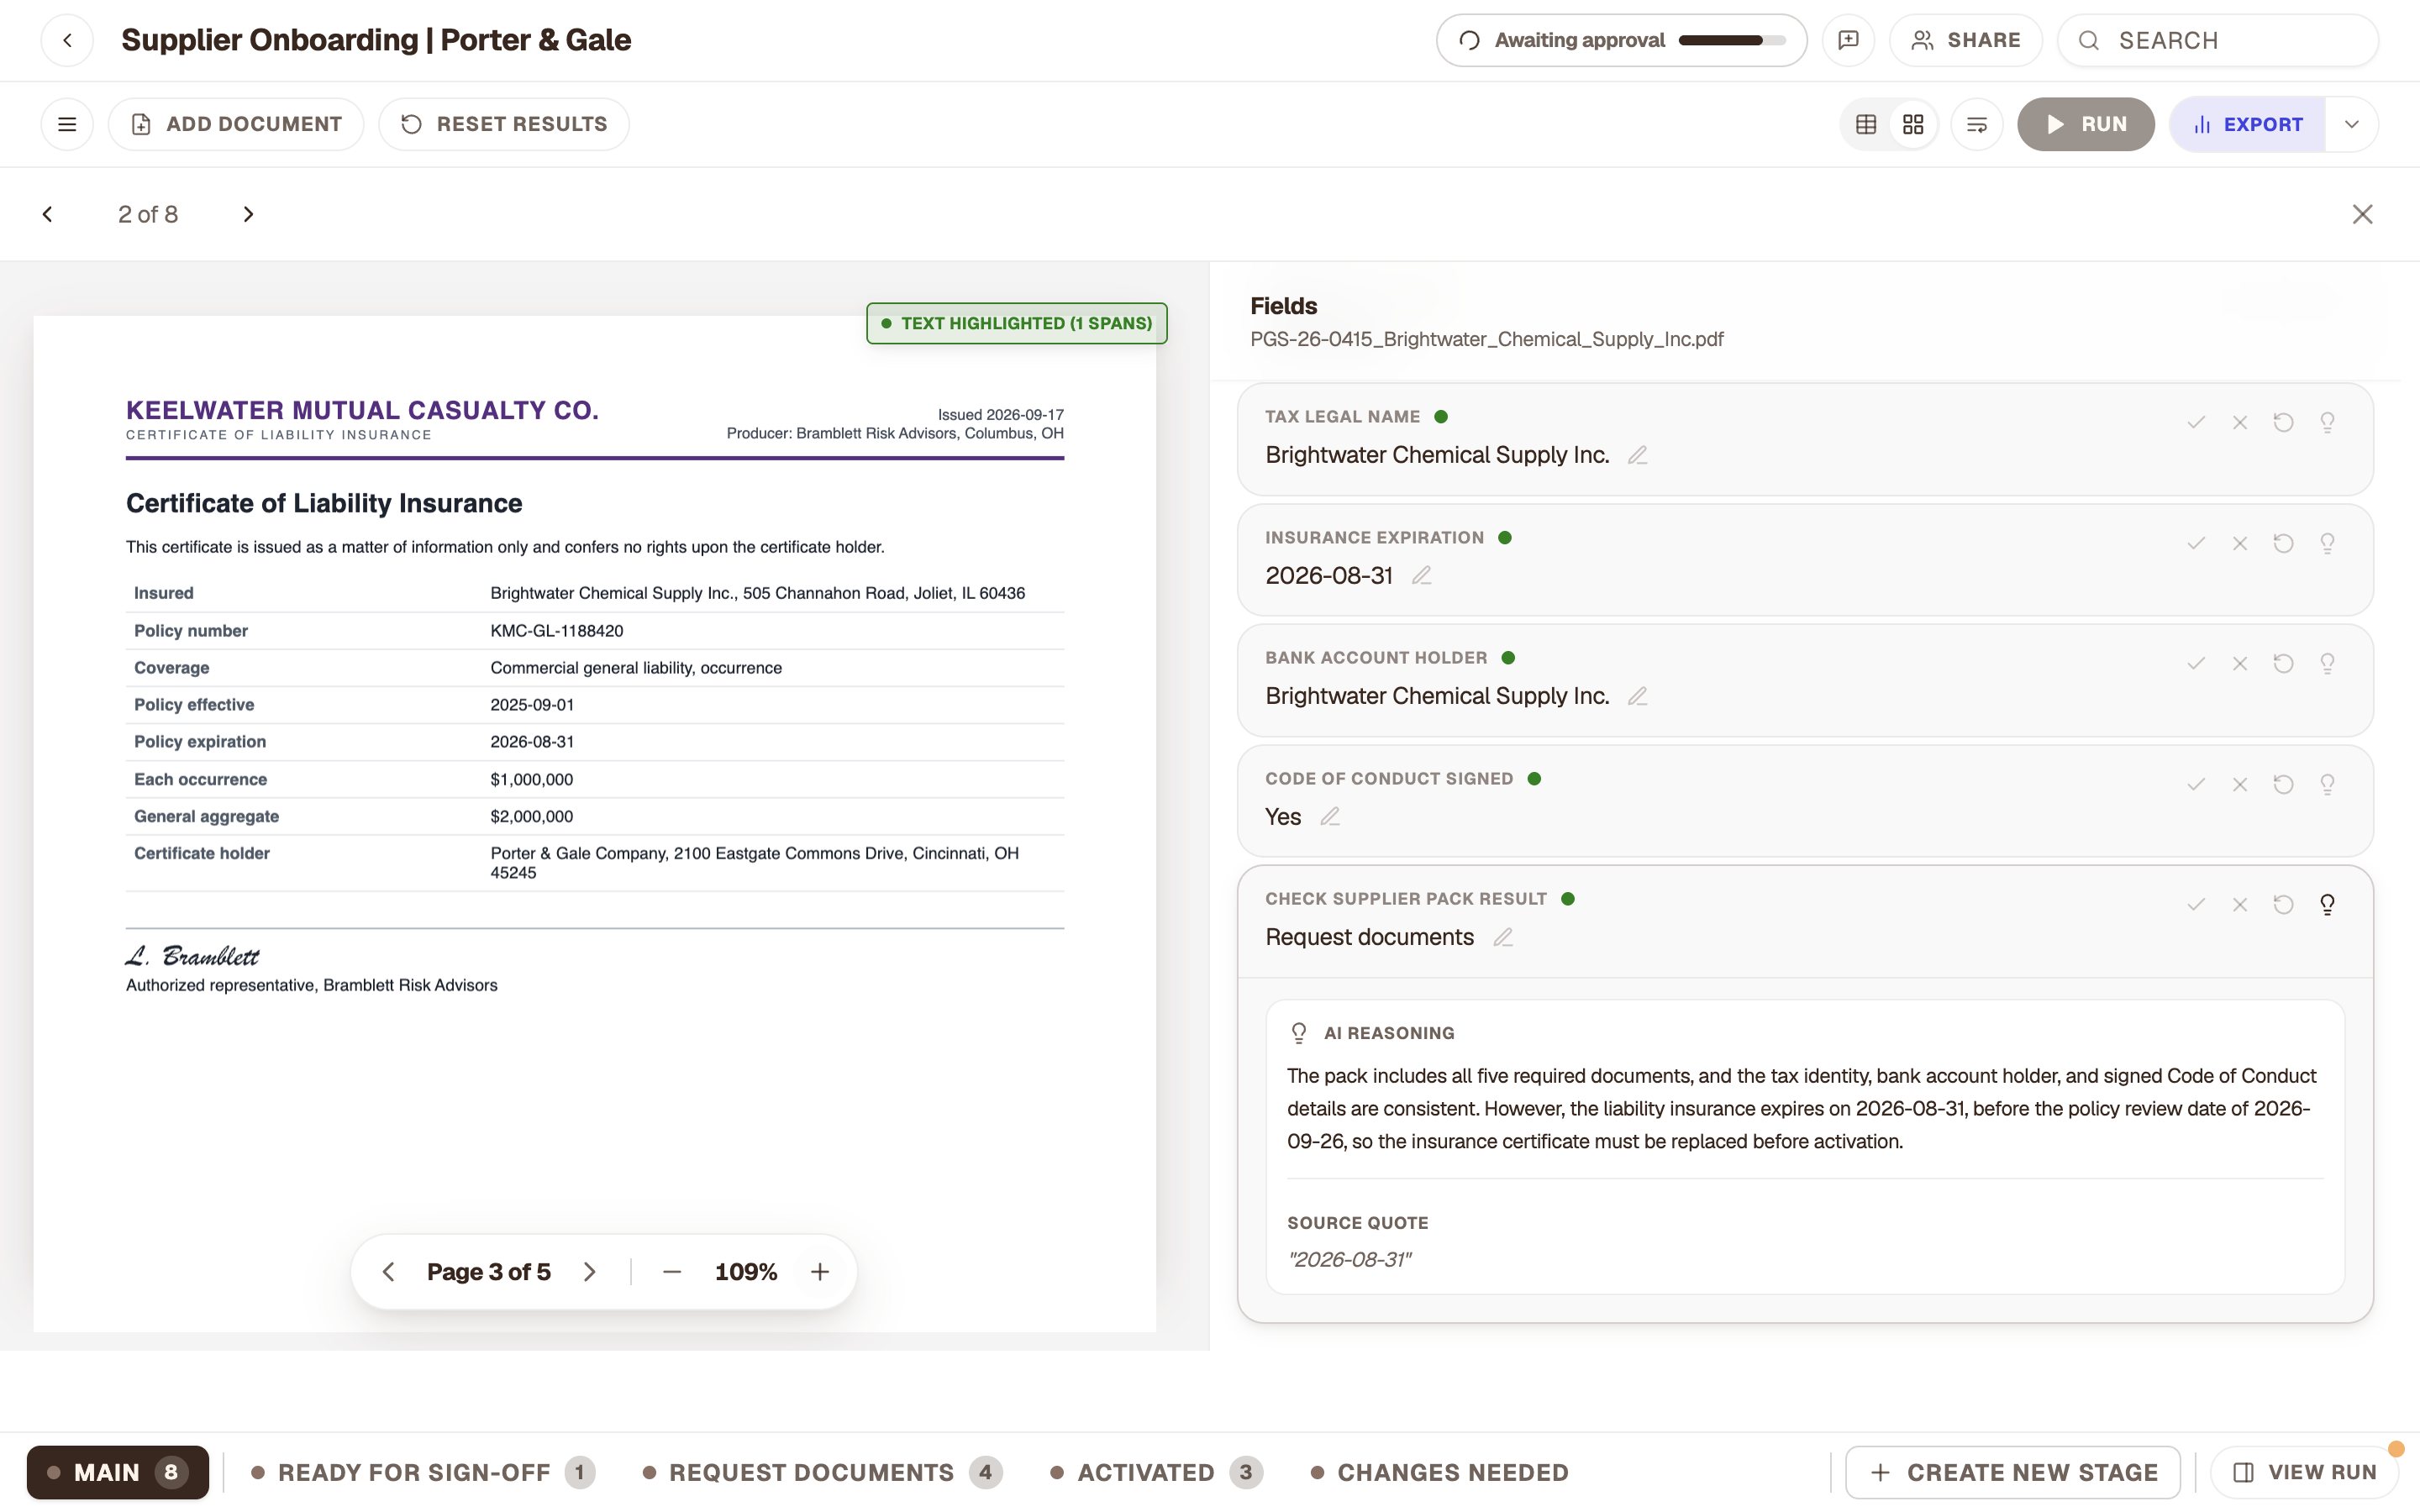Go to next record arrow
The height and width of the screenshot is (1512, 2420).
[x=248, y=214]
